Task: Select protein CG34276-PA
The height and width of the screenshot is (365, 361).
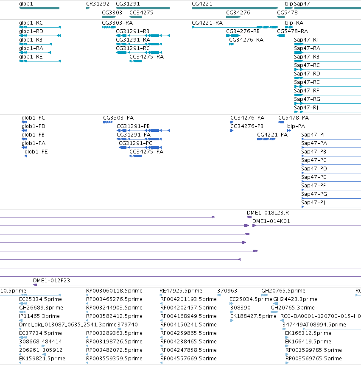Action: pos(247,118)
